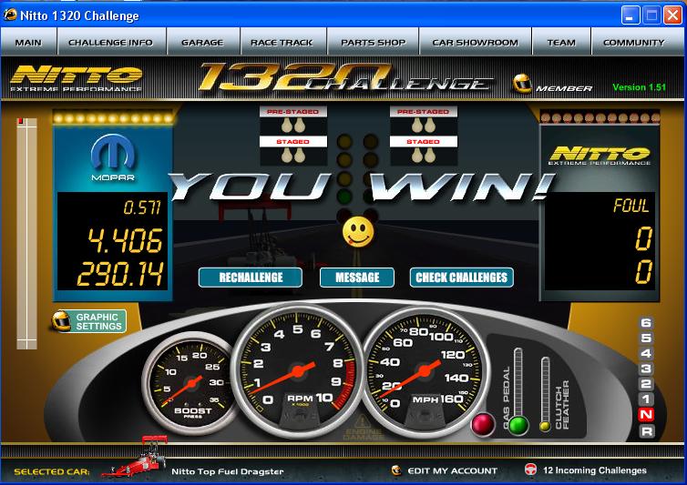Open 12 Incoming Challenges
This screenshot has height=485, width=687.
(595, 470)
